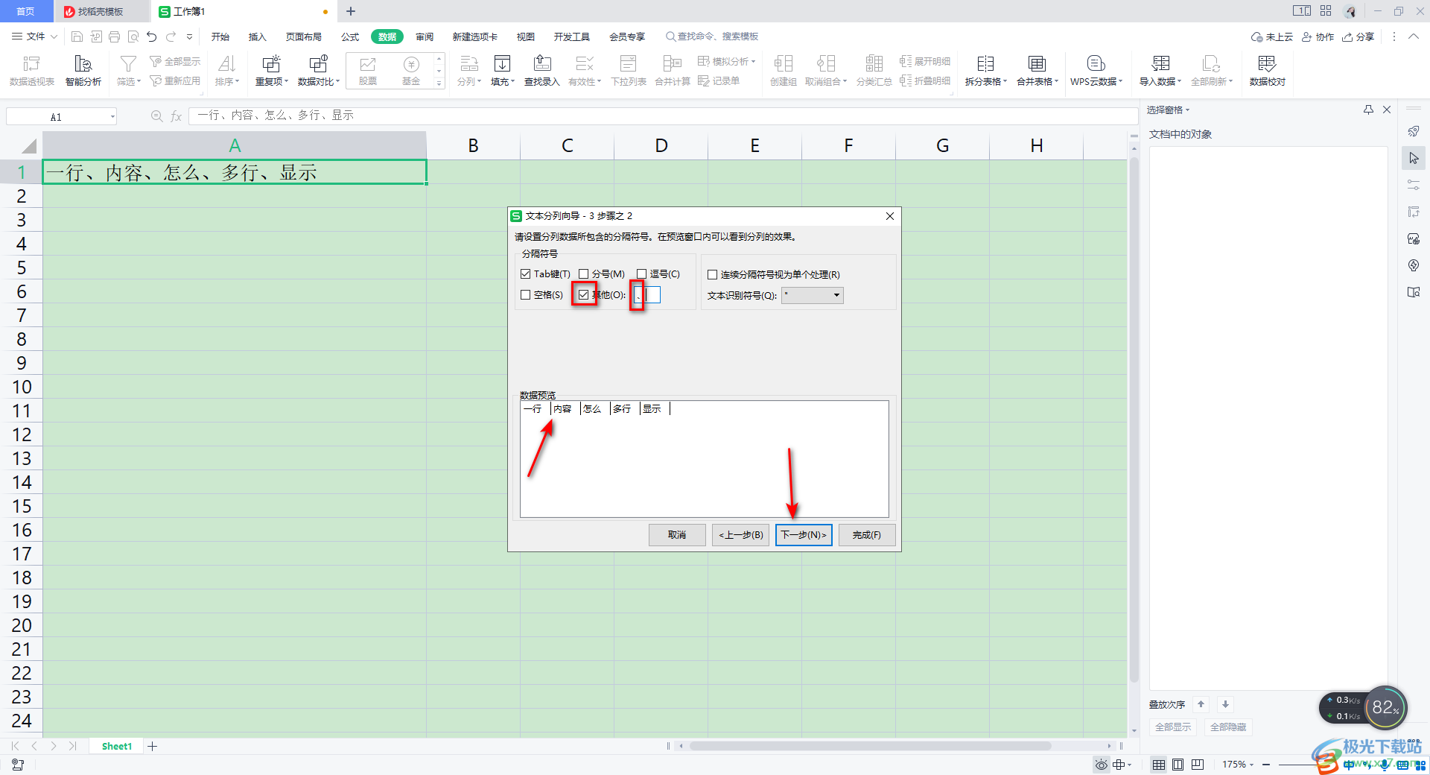Open the PivotTable (数据透视表) tool
This screenshot has width=1430, height=775.
31,71
